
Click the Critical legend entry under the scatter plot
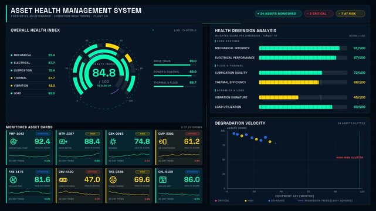[222, 200]
